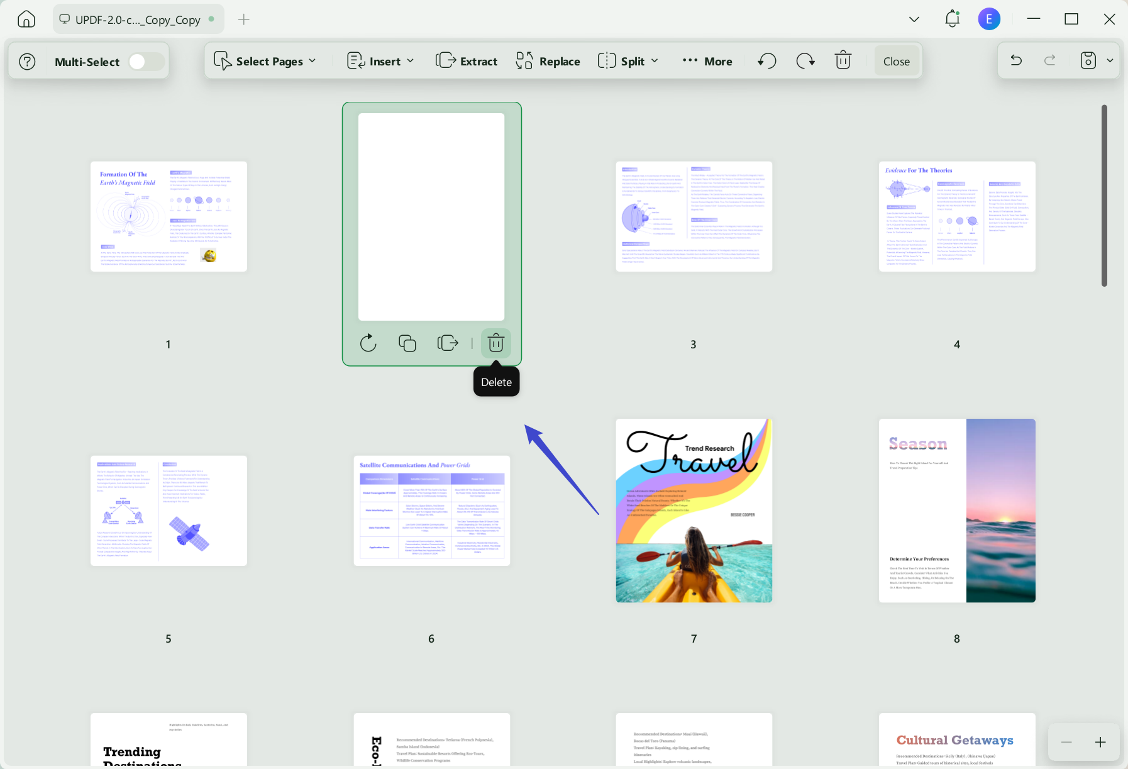Toggle the Multi-Select switch
1128x769 pixels.
(146, 62)
